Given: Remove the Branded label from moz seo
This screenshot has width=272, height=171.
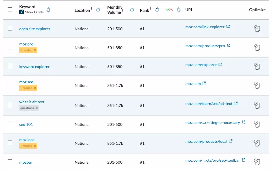Looking at the screenshot, I should click(x=35, y=88).
